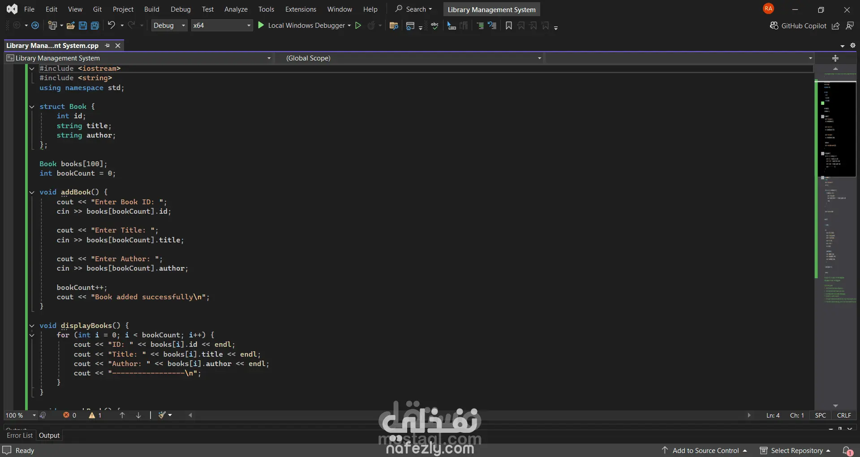860x457 pixels.
Task: Open the 100 % zoom level dropdown
Action: [21, 415]
